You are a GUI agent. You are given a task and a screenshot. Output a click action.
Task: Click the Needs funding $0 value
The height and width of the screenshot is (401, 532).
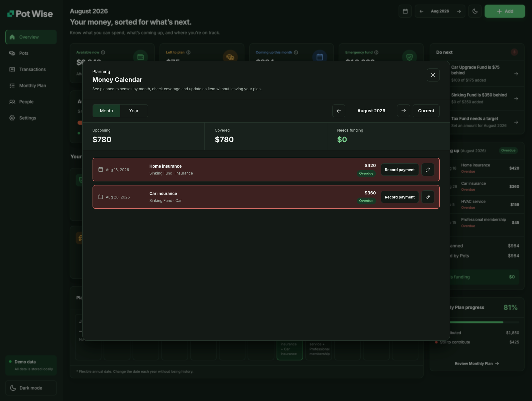coord(342,139)
